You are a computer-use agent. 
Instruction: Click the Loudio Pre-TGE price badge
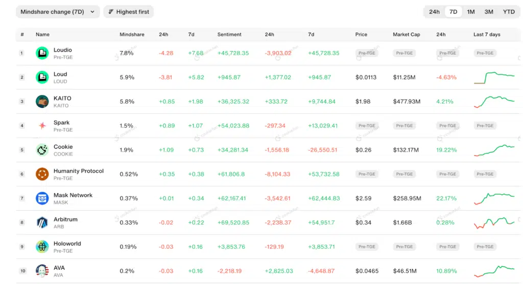[x=367, y=53]
